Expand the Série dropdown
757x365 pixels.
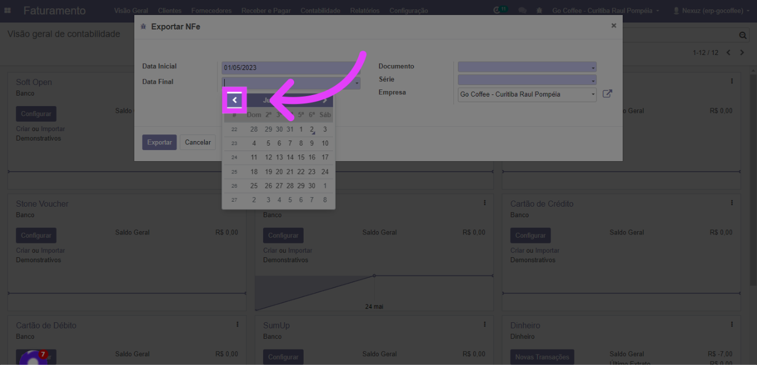pyautogui.click(x=527, y=80)
